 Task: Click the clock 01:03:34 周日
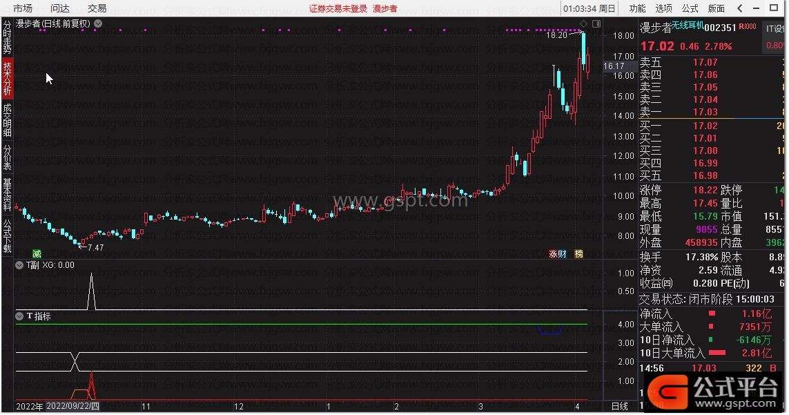(x=590, y=8)
